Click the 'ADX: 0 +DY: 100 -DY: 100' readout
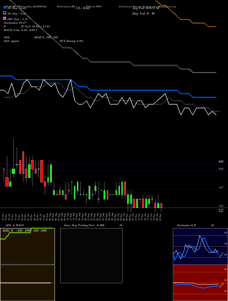 point(24,231)
